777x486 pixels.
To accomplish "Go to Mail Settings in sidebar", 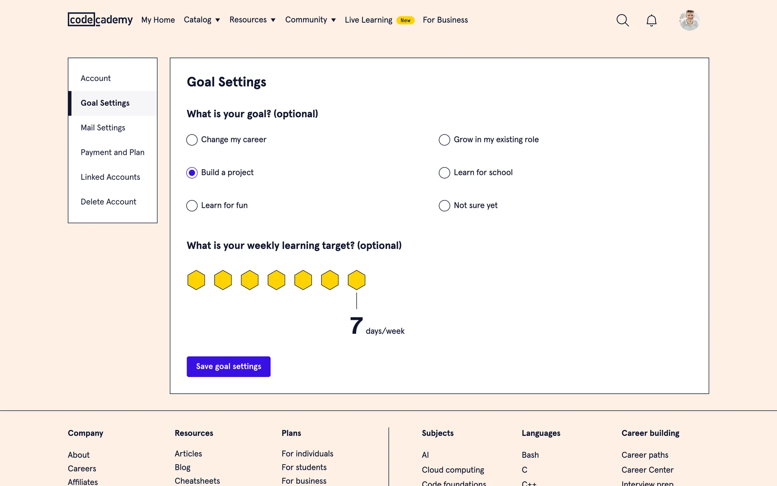I will (x=103, y=128).
